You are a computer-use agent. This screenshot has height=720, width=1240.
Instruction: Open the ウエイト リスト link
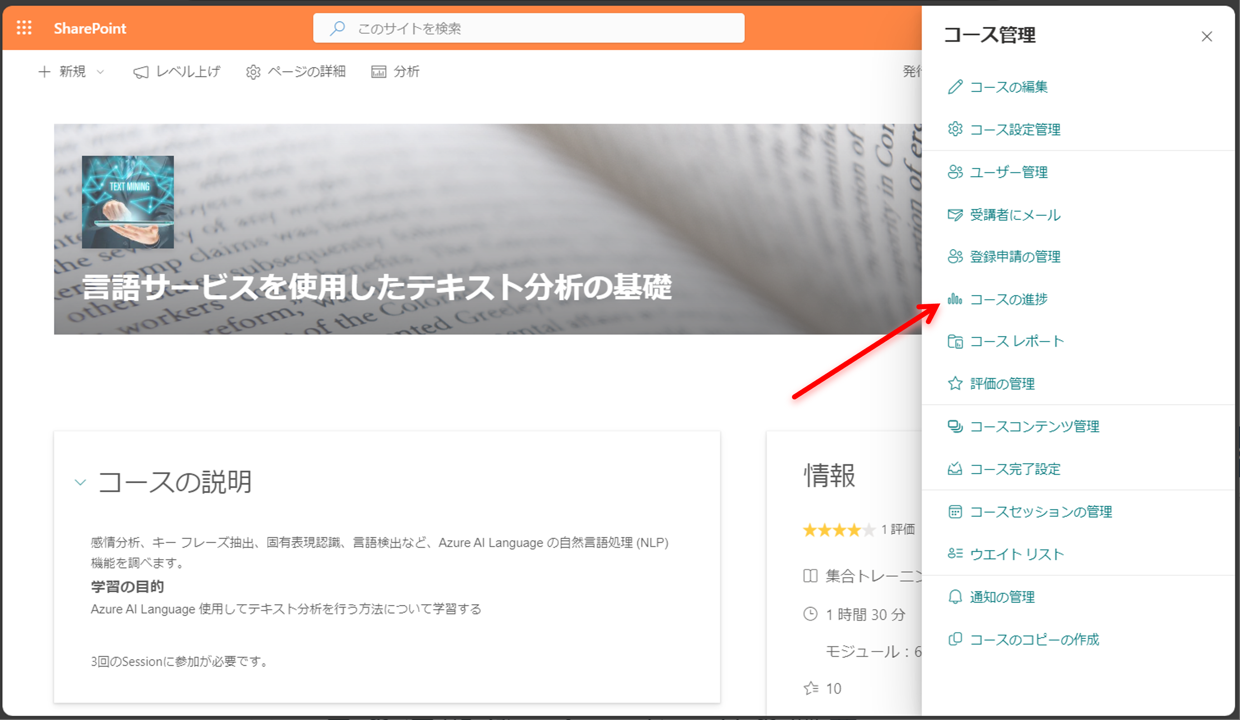coord(1017,554)
